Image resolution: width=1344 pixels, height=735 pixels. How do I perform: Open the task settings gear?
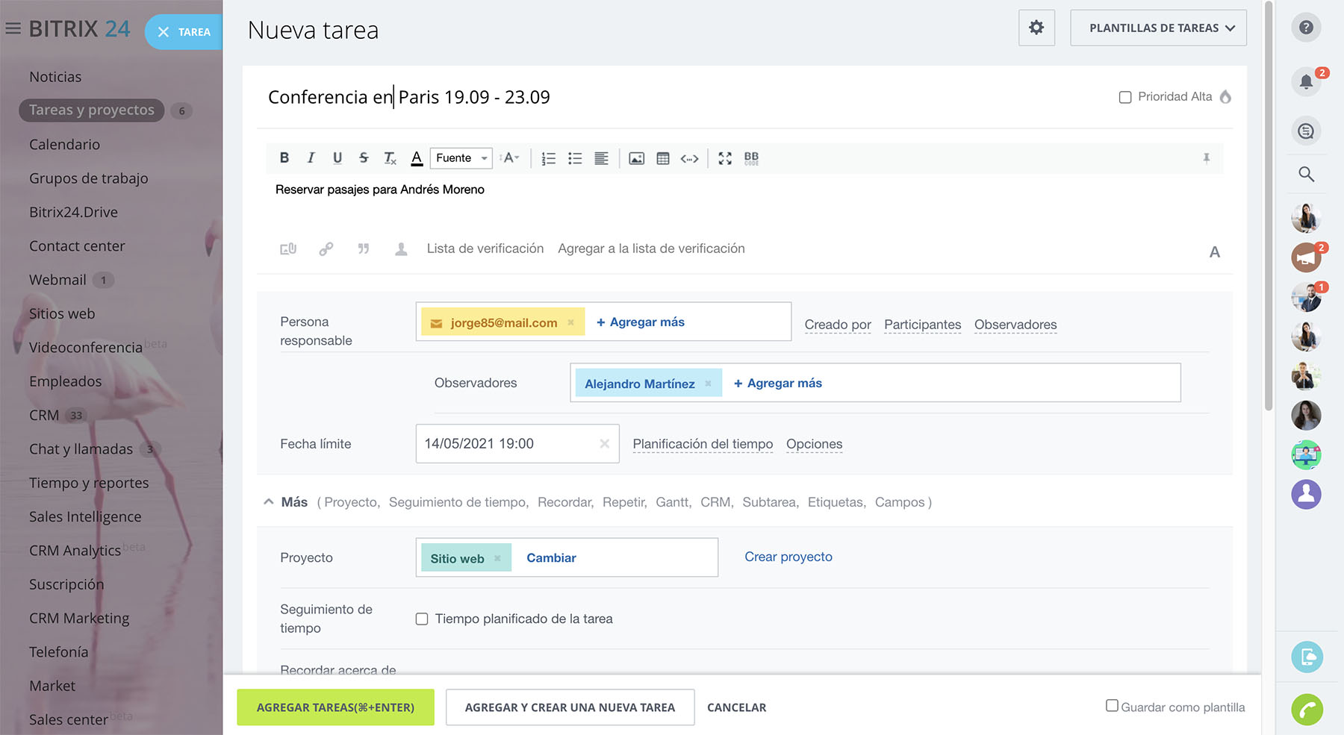pyautogui.click(x=1036, y=28)
